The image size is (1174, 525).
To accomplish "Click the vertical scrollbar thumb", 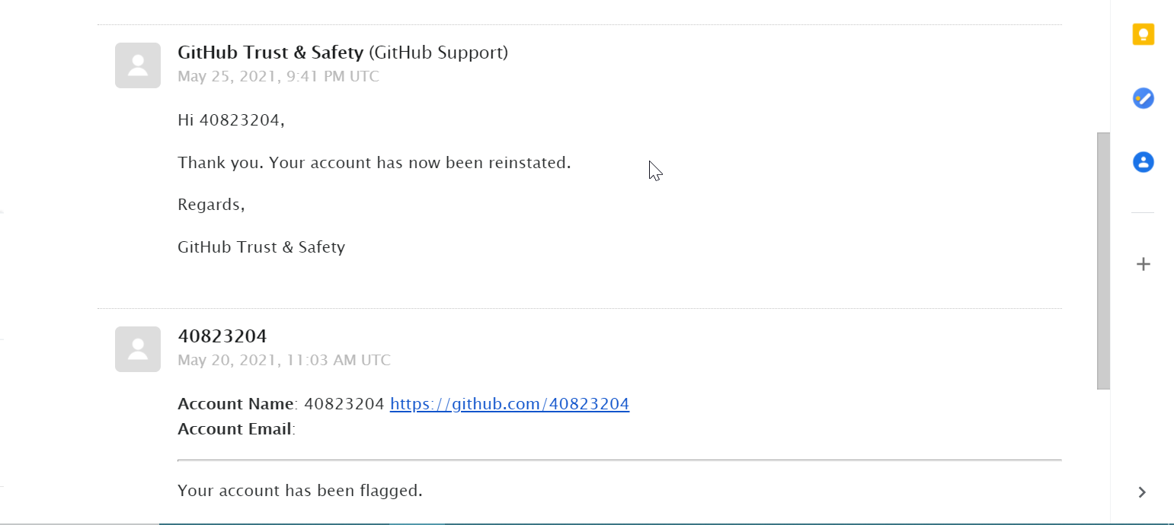I will coord(1103,261).
